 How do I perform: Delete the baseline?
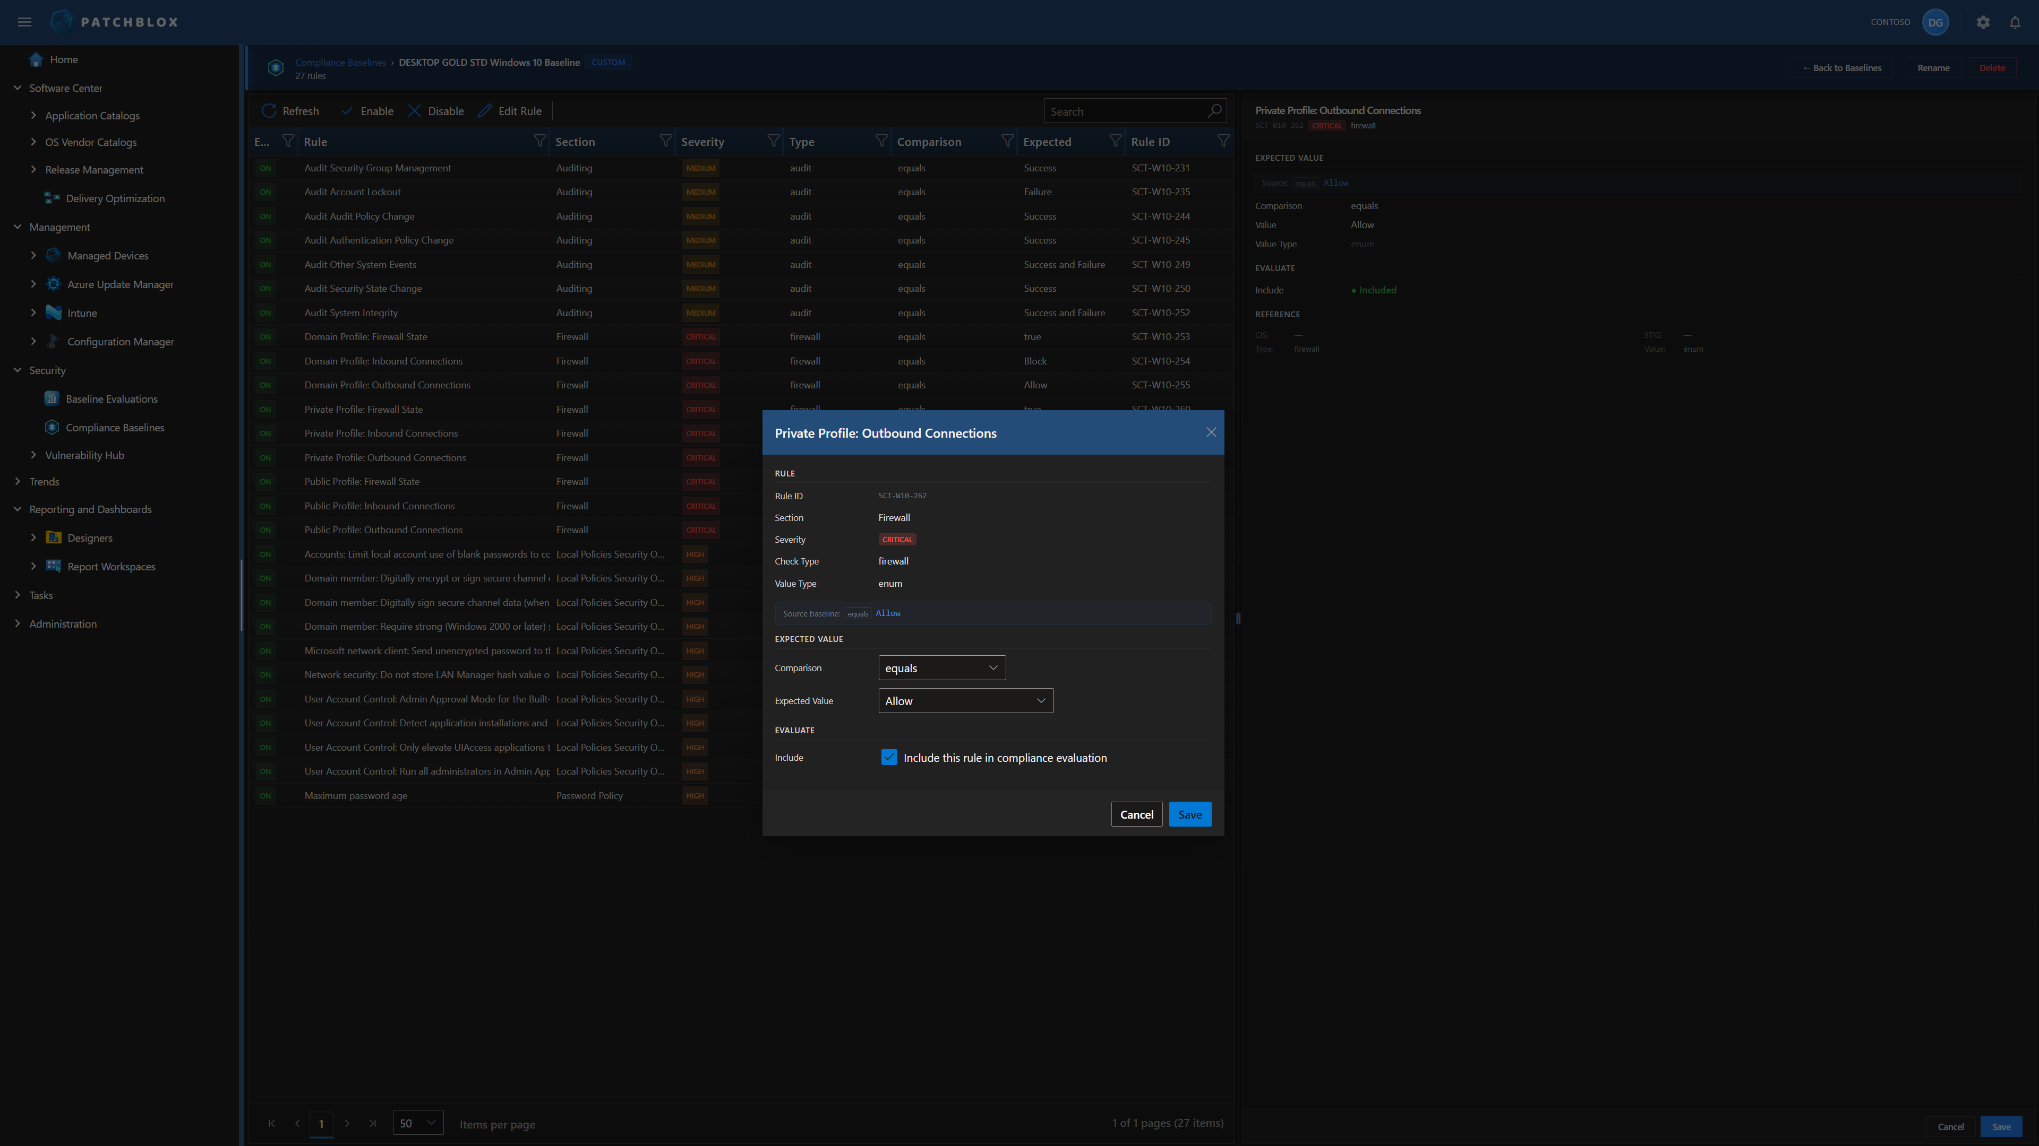pyautogui.click(x=1992, y=68)
